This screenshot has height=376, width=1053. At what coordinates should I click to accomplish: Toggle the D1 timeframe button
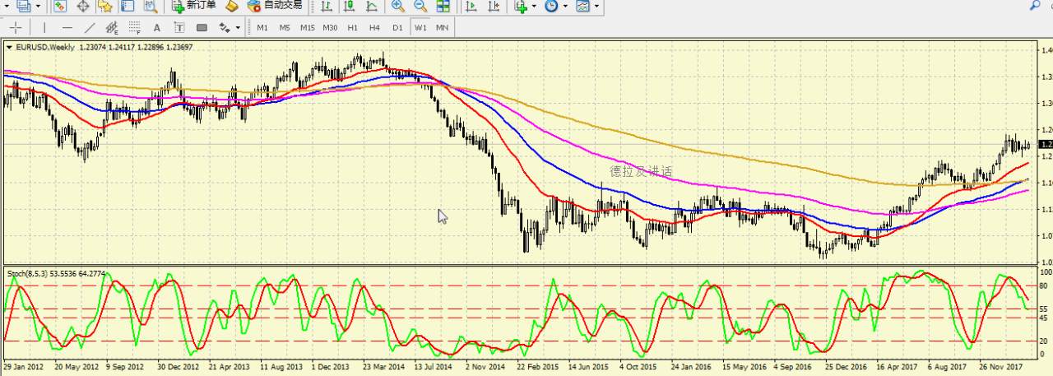(x=397, y=27)
